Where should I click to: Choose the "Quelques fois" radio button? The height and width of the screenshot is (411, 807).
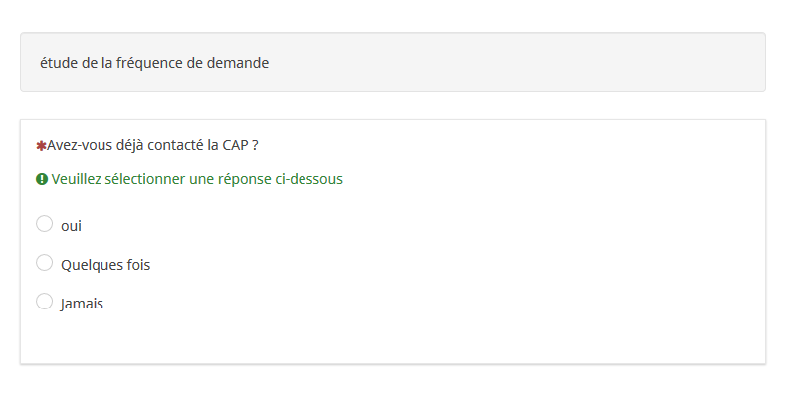click(x=44, y=263)
